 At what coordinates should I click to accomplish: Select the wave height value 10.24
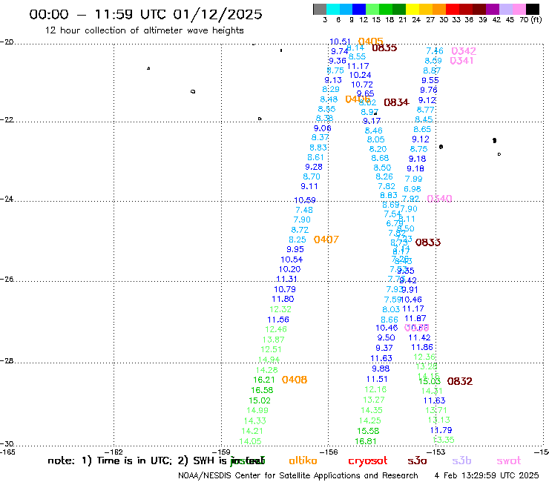pos(360,75)
